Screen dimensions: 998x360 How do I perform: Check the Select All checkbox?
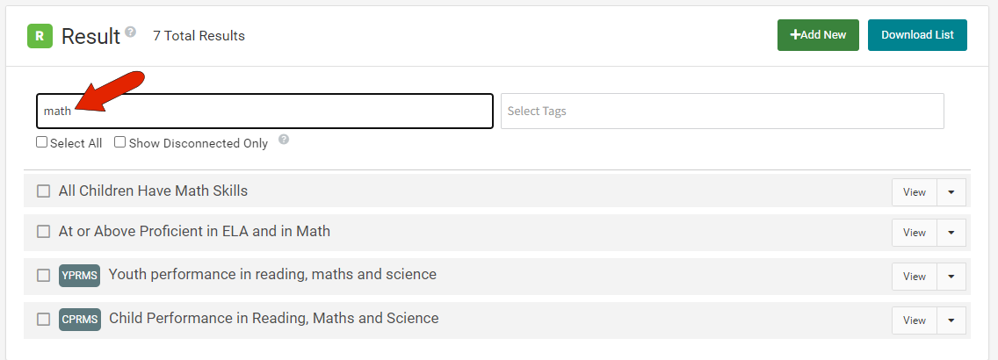(x=41, y=142)
